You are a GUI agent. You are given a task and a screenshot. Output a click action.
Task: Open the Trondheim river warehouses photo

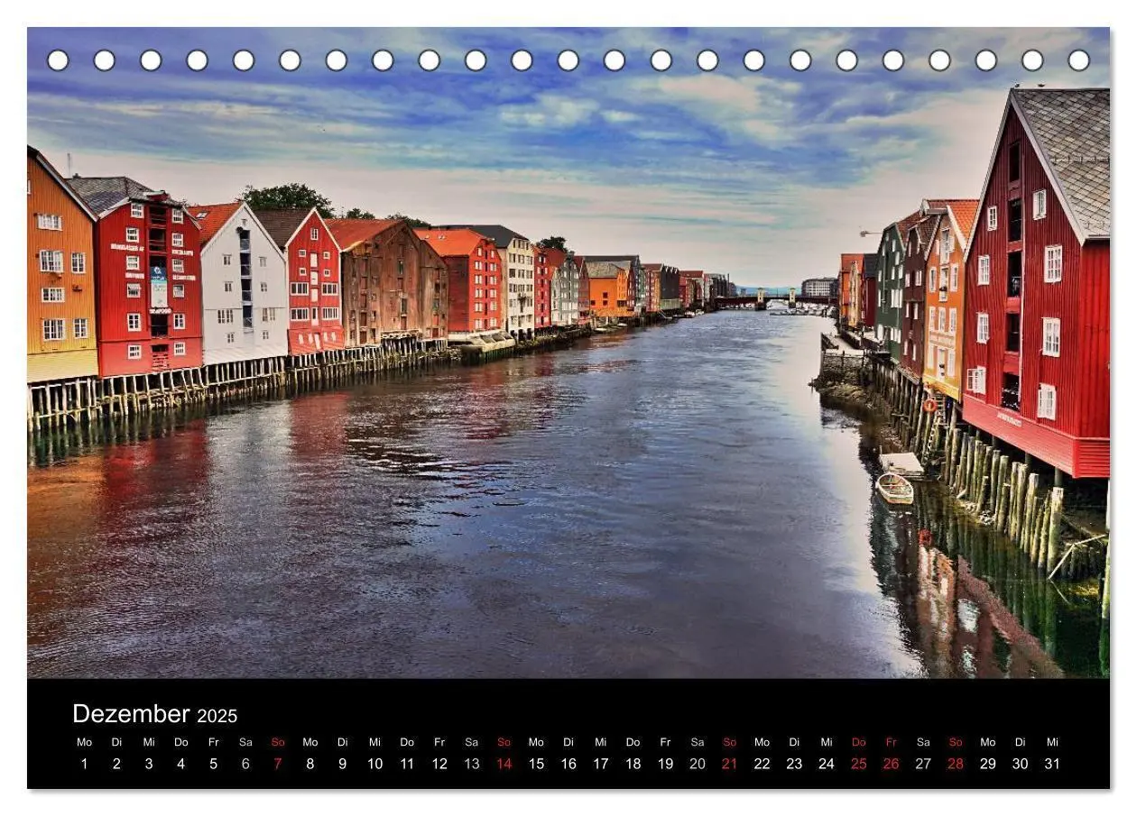[x=568, y=353]
